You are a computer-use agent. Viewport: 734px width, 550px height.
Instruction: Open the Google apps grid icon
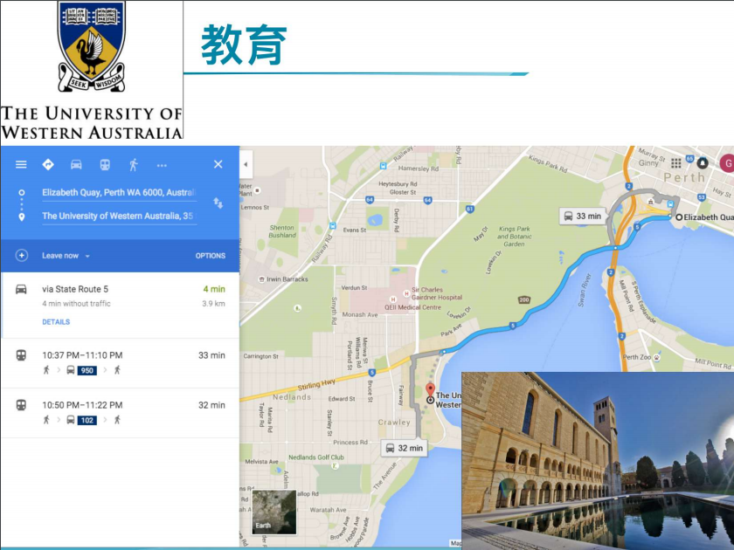pyautogui.click(x=676, y=162)
